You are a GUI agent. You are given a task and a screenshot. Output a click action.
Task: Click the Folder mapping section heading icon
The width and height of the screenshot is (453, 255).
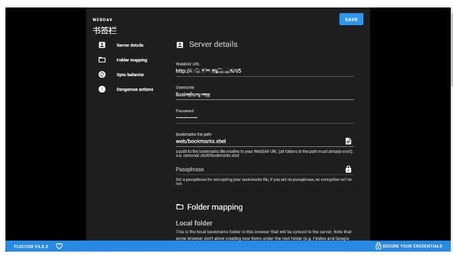[180, 207]
